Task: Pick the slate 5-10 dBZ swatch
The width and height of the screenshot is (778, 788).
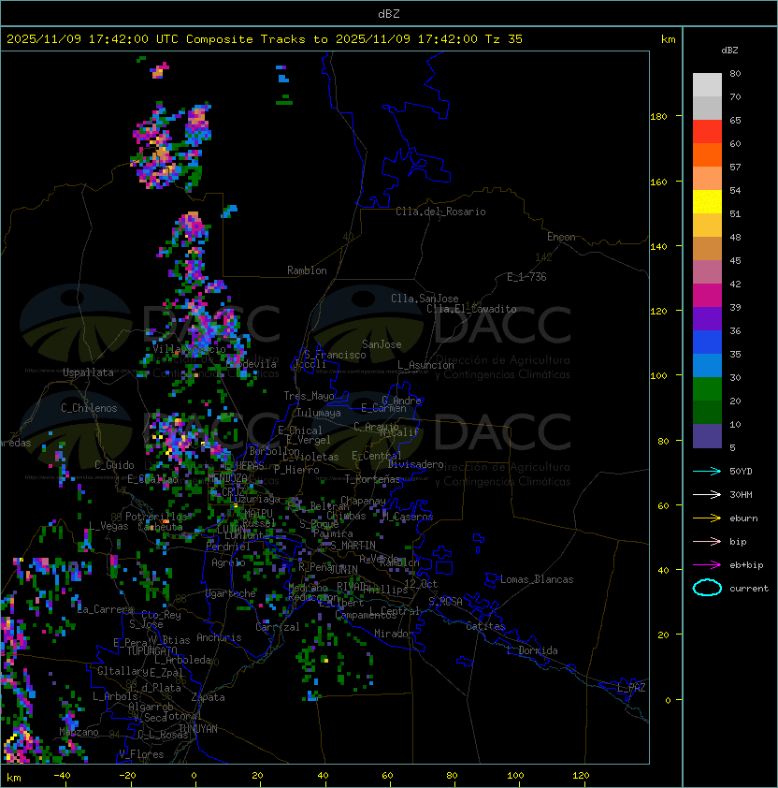Action: [x=707, y=436]
